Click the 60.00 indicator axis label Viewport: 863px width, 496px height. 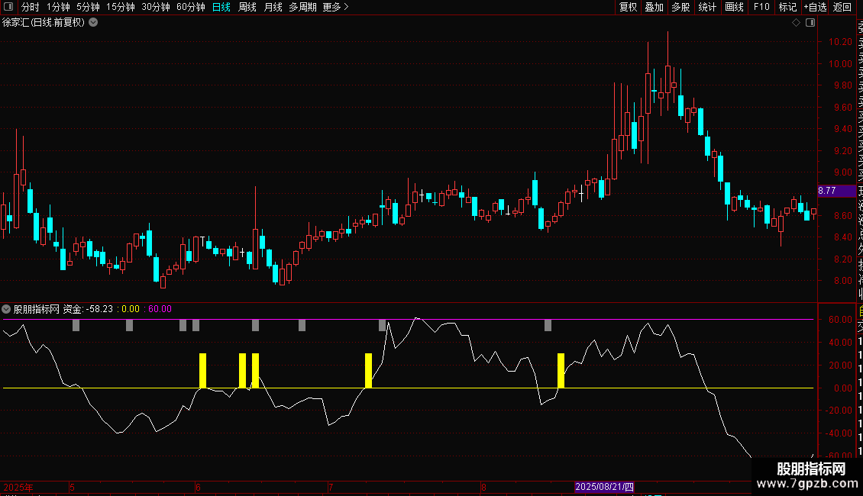[x=840, y=320]
